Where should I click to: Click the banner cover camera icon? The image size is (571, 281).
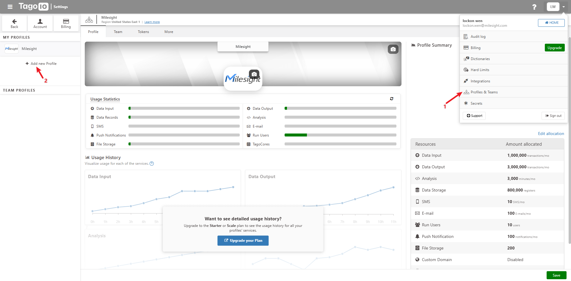pyautogui.click(x=393, y=49)
